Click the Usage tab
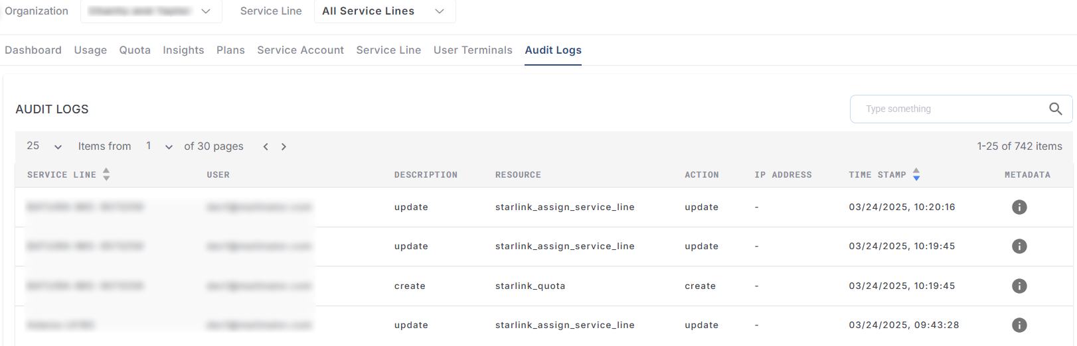 [x=90, y=50]
